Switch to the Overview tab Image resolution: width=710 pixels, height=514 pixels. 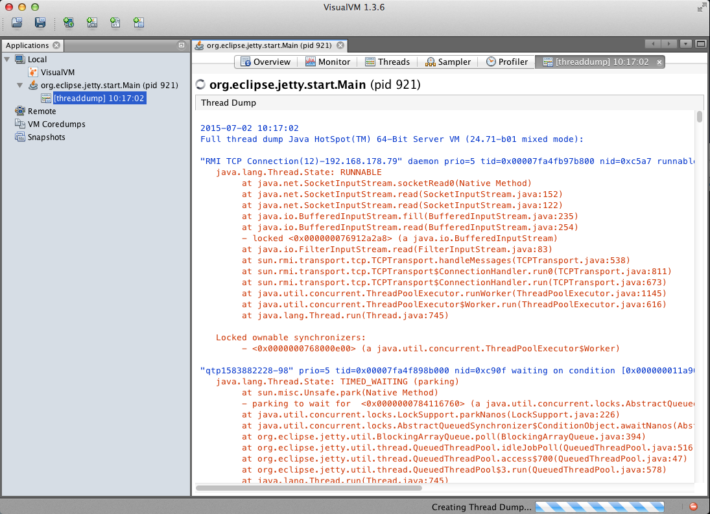265,62
